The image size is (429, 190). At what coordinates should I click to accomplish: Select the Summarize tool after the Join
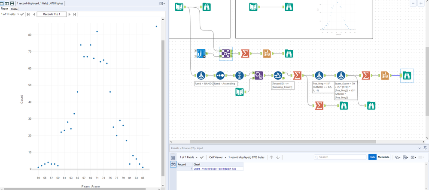pyautogui.click(x=245, y=54)
